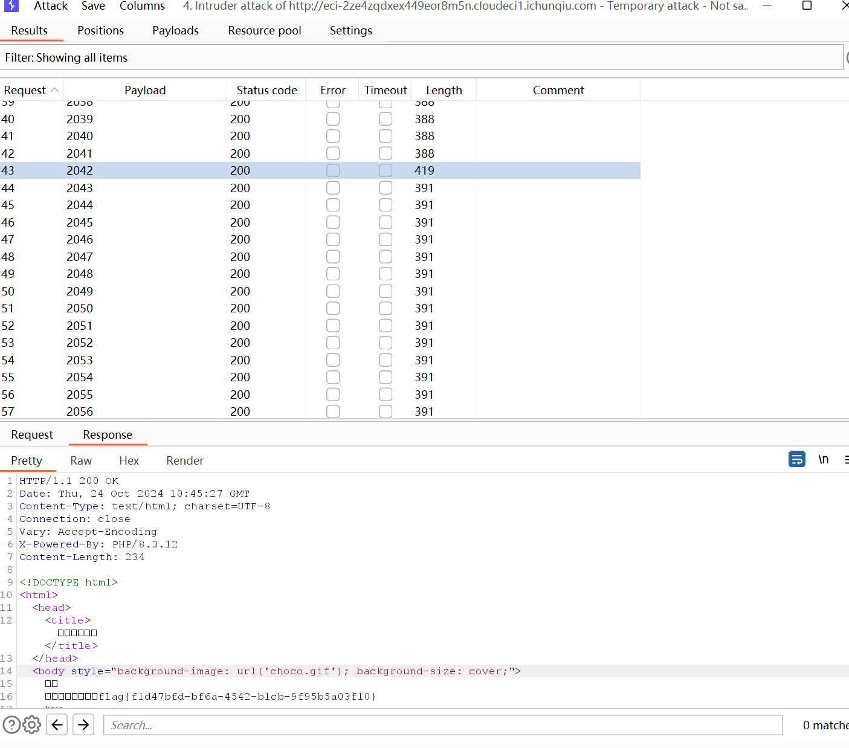Select the Pretty view tab

click(27, 460)
